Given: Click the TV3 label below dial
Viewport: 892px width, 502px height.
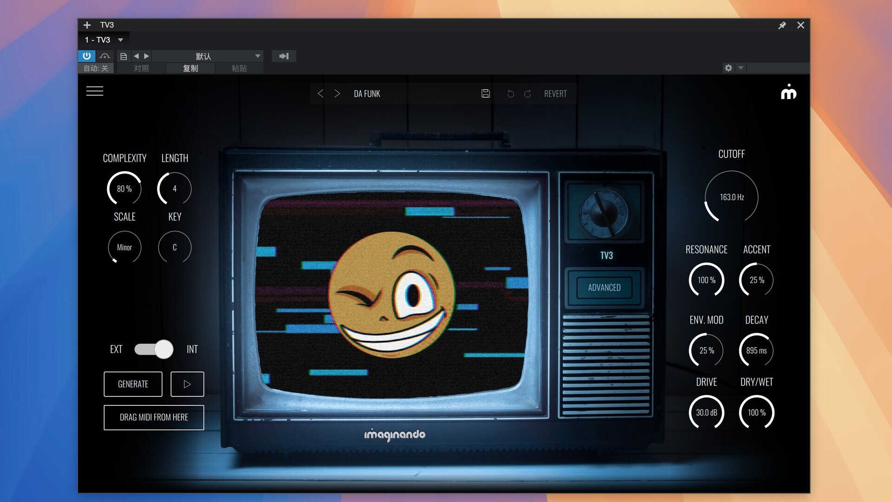Looking at the screenshot, I should (x=606, y=255).
